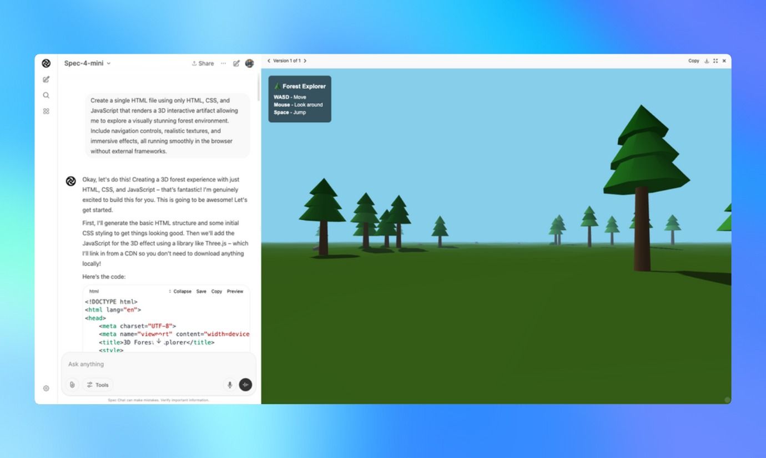Go to the previous artifact version
Screen dimensions: 766x458
[269, 61]
